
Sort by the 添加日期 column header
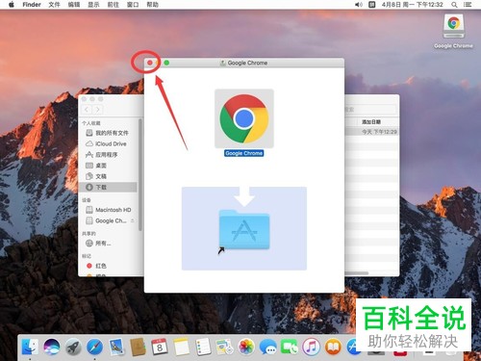pos(371,122)
